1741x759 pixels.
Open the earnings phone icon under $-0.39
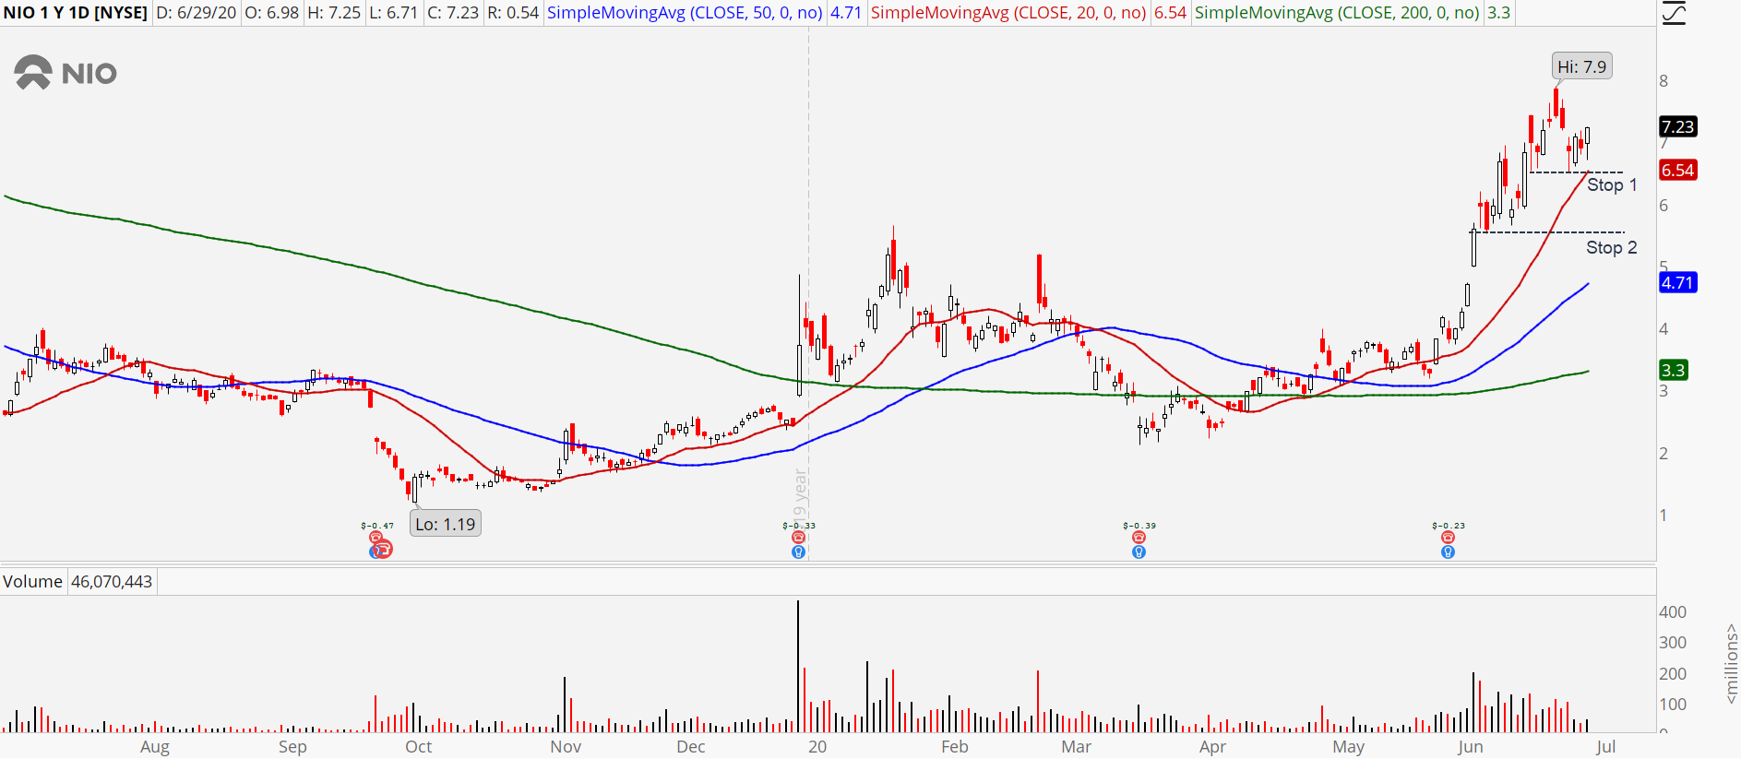point(1139,538)
